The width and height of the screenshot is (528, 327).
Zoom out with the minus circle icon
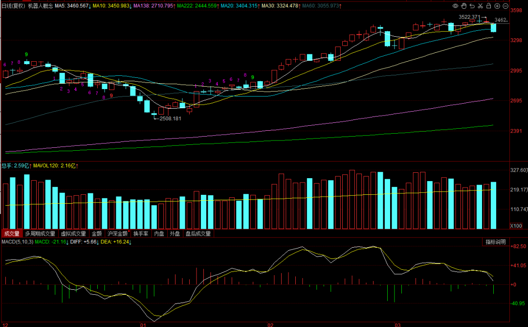tap(506, 6)
